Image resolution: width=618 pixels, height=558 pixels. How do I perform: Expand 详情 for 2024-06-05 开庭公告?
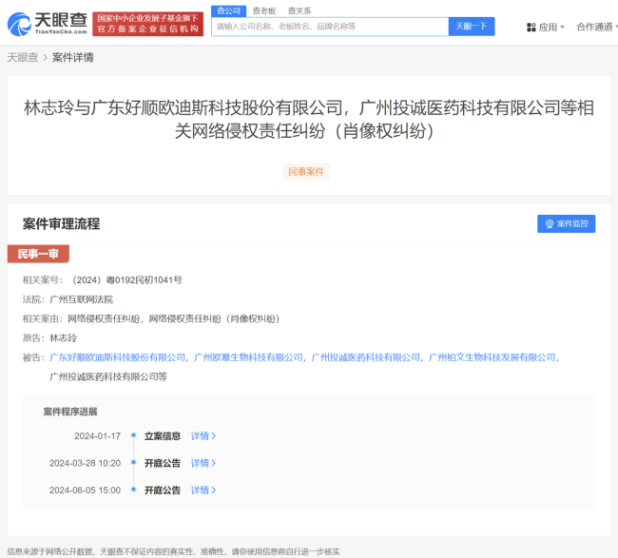point(203,491)
